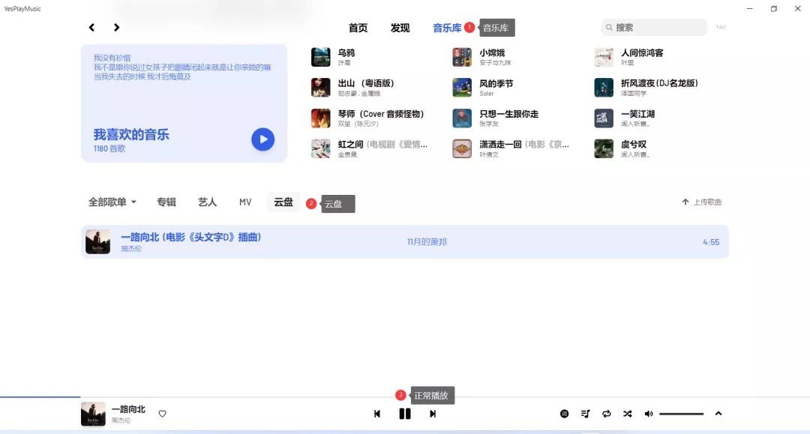Switch to the 专辑 tab
The width and height of the screenshot is (810, 434).
coord(166,202)
